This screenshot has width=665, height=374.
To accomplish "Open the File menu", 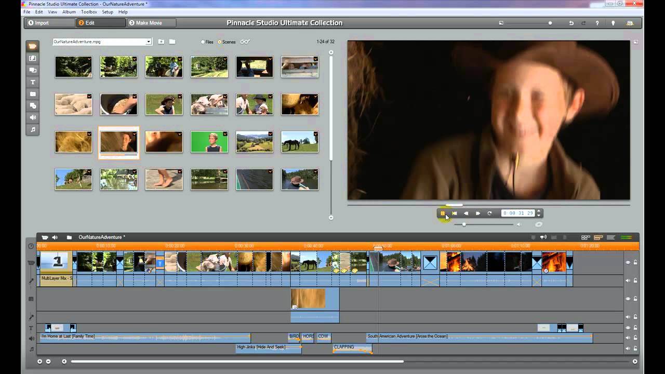I will [27, 12].
